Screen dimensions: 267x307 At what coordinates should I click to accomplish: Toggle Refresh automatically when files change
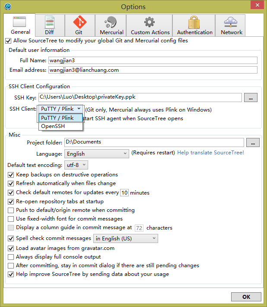point(11,184)
